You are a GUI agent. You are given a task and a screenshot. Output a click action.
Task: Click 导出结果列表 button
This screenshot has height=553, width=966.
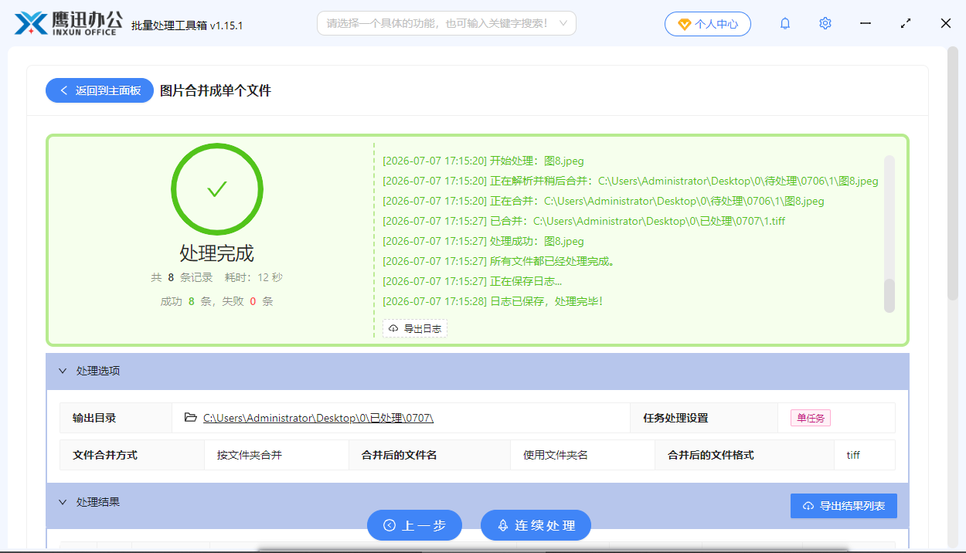pyautogui.click(x=844, y=506)
